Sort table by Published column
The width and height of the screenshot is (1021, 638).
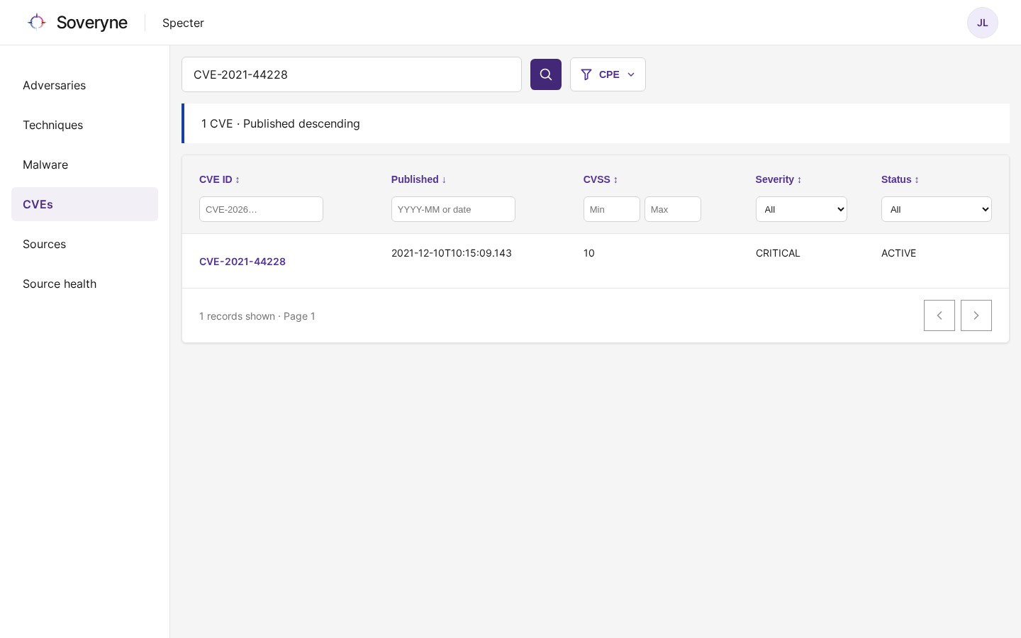coord(419,179)
